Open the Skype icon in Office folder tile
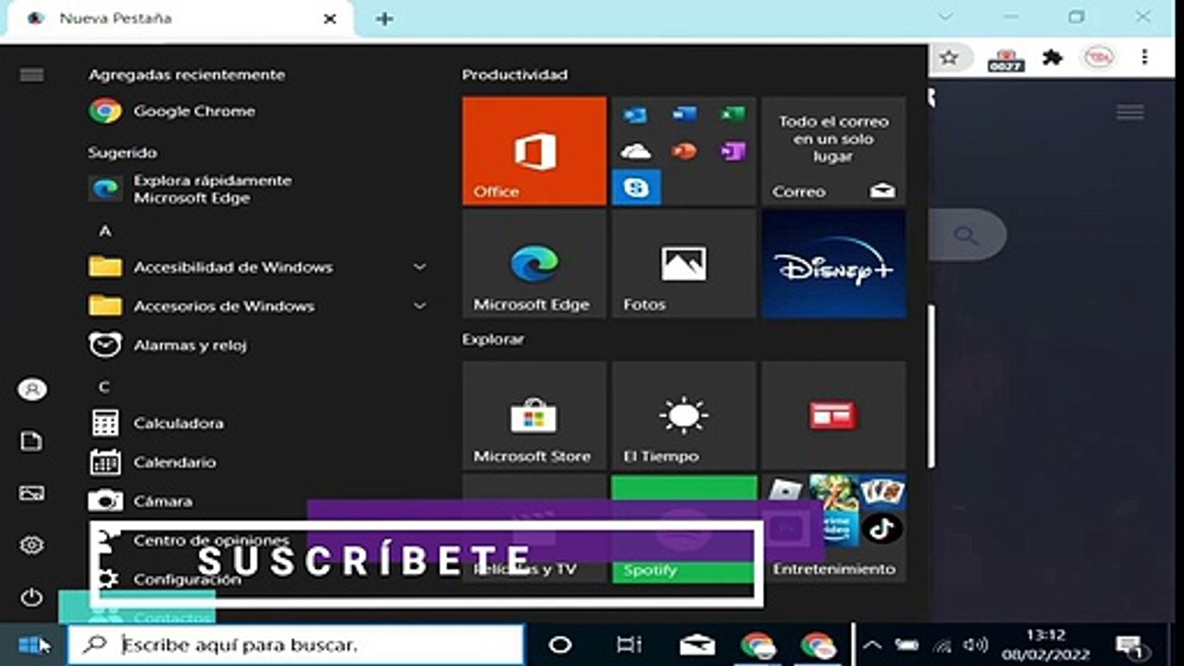This screenshot has height=666, width=1184. tap(636, 187)
